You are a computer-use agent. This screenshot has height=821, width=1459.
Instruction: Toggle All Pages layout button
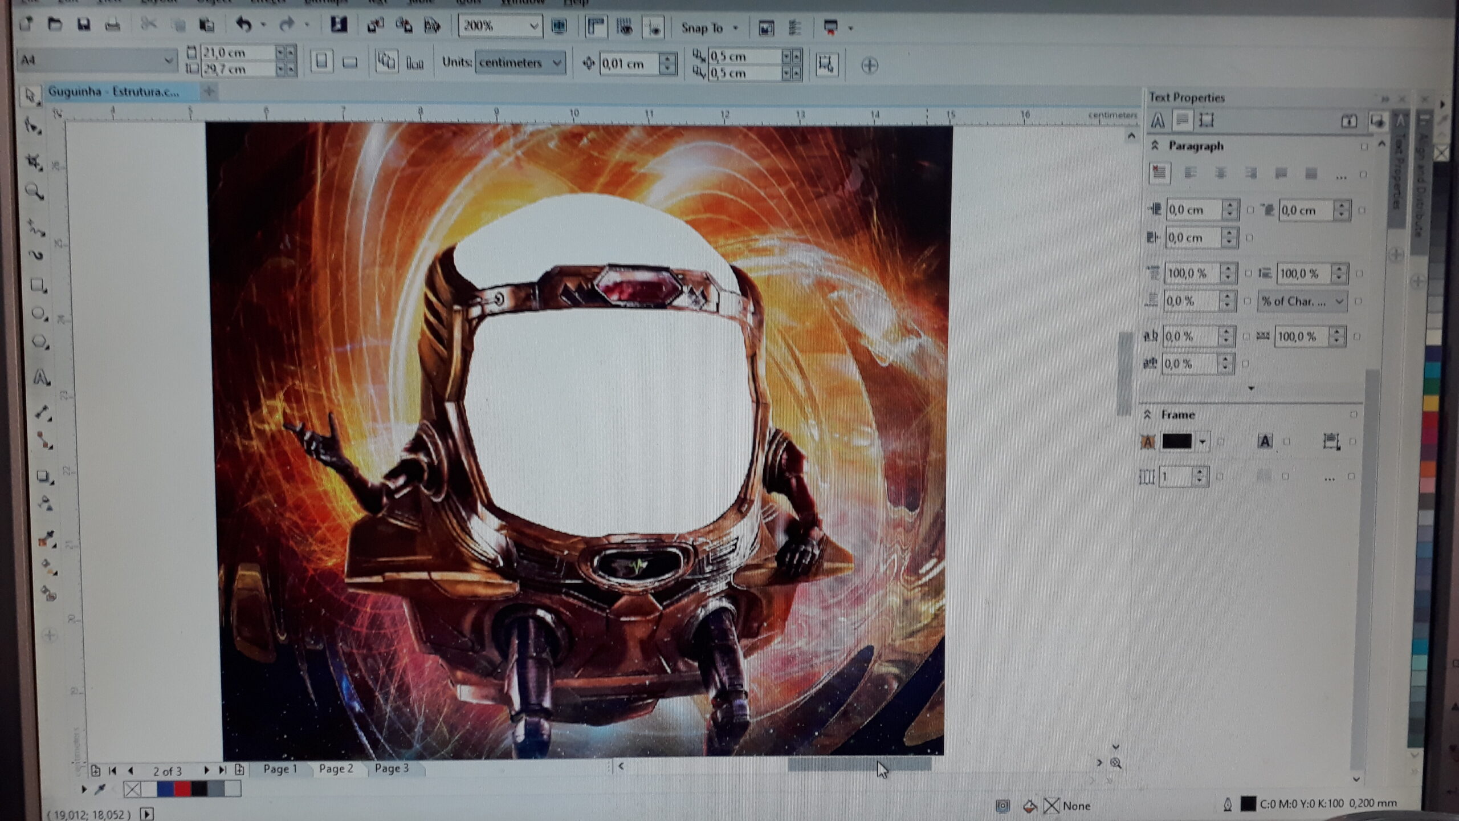coord(386,62)
